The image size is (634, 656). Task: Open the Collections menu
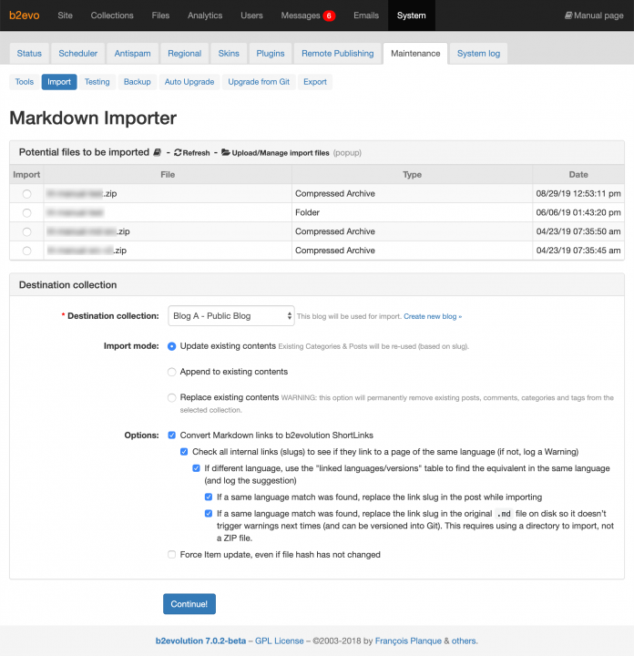point(112,15)
